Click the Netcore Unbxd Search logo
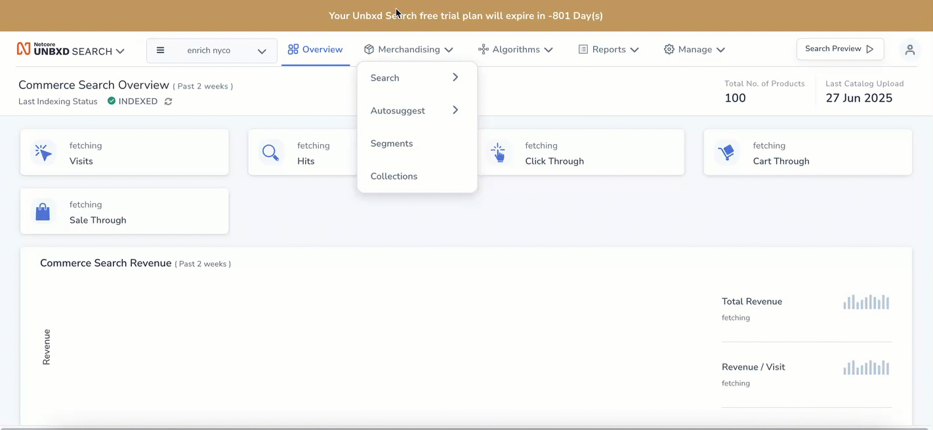The height and width of the screenshot is (430, 933). point(64,49)
